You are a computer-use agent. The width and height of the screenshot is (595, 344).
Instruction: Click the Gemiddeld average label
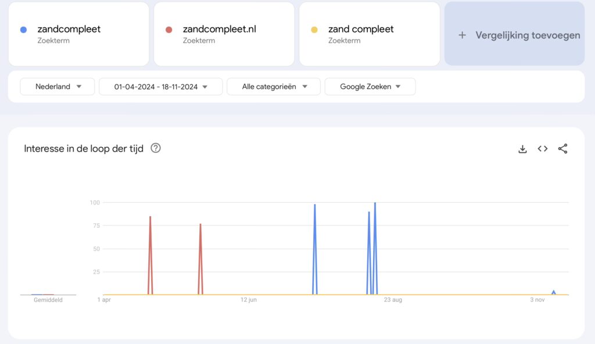[48, 300]
